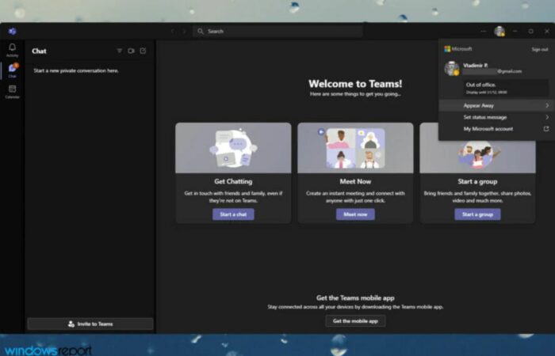This screenshot has height=356, width=555.
Task: Minimize the Teams window
Action: tap(515, 31)
